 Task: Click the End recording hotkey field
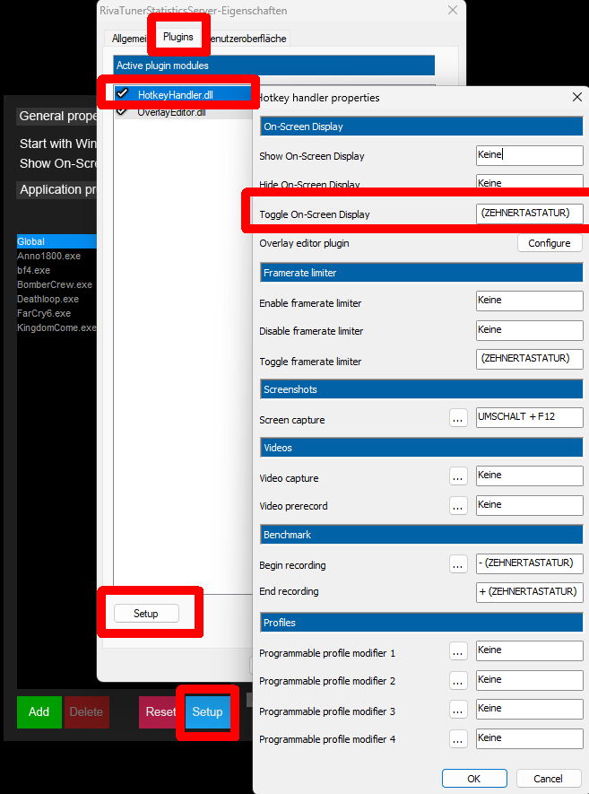pos(529,592)
